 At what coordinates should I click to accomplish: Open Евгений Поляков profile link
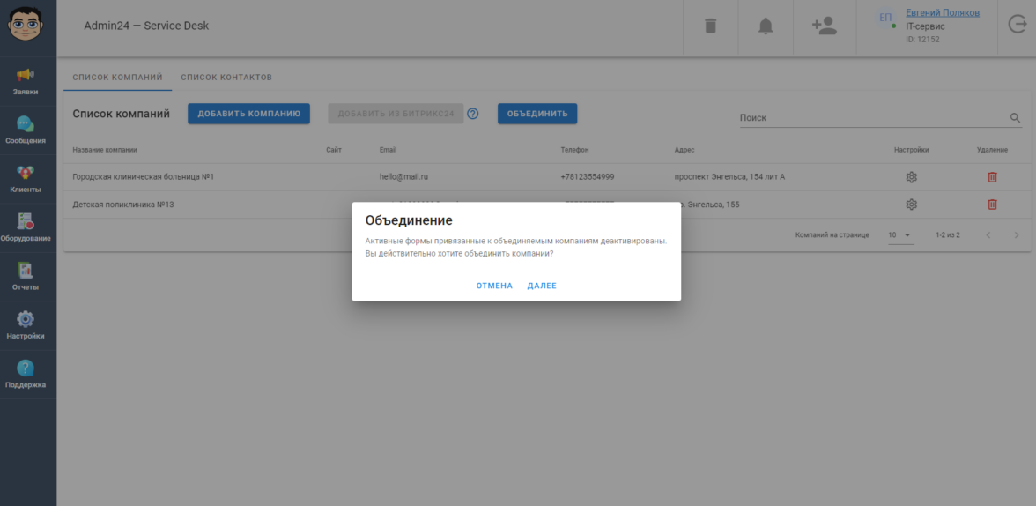coord(942,13)
